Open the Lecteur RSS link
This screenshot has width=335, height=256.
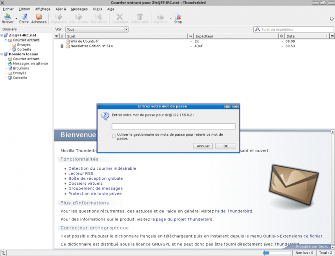click(81, 173)
